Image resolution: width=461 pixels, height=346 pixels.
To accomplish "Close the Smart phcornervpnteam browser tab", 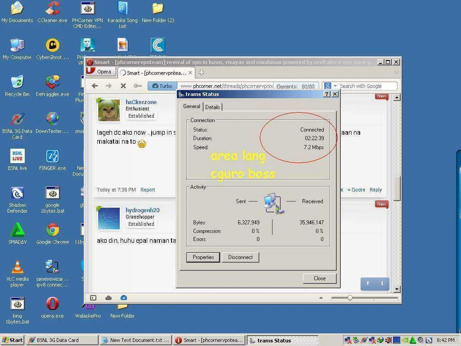I will (x=190, y=73).
